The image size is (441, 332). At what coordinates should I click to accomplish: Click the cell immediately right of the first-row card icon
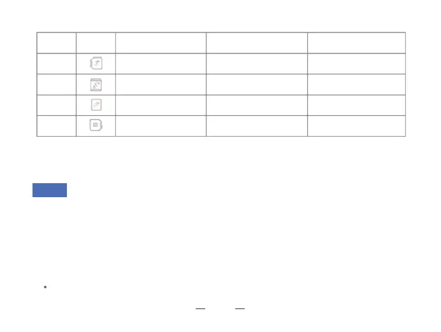(161, 63)
